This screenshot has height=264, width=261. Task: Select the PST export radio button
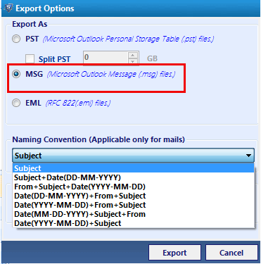pyautogui.click(x=16, y=39)
